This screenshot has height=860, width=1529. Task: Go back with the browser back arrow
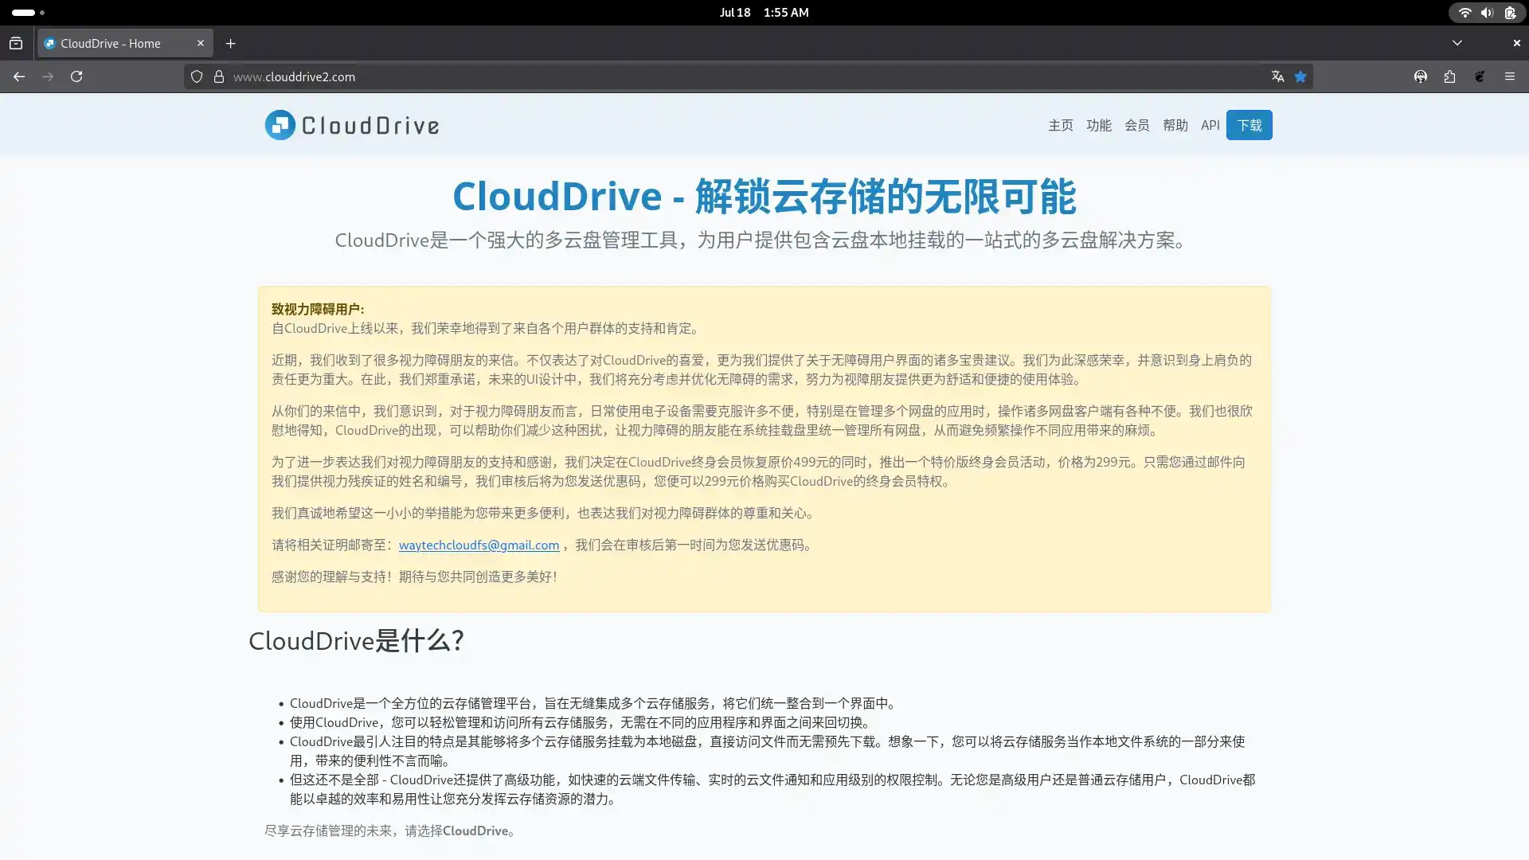click(19, 76)
